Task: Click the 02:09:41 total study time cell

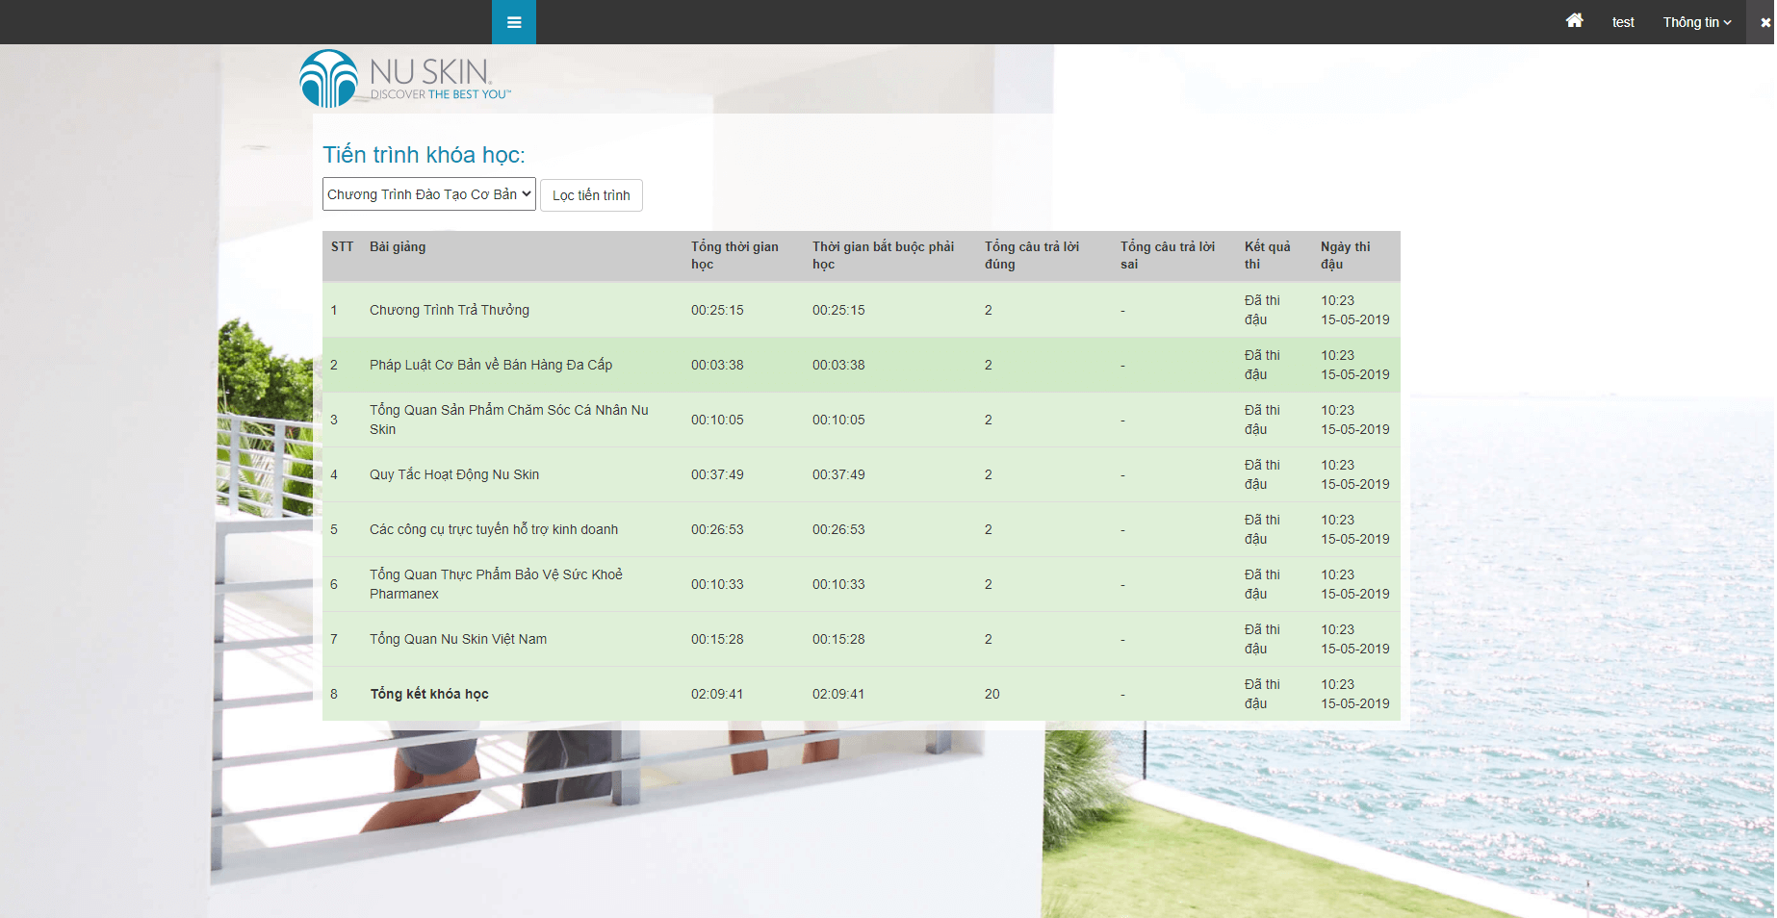Action: (x=717, y=694)
